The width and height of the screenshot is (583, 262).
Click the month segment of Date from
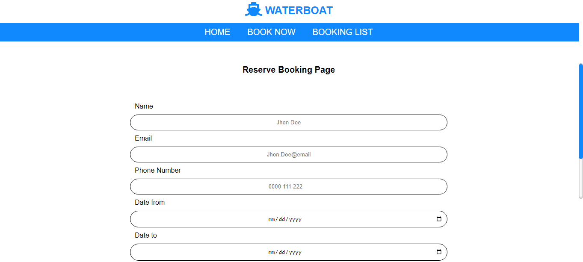point(271,219)
